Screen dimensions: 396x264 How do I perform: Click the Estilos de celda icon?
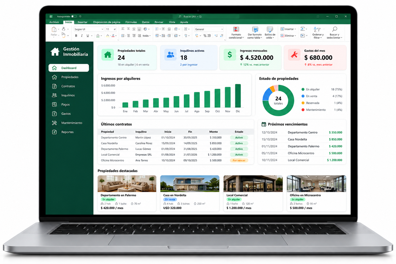270,30
